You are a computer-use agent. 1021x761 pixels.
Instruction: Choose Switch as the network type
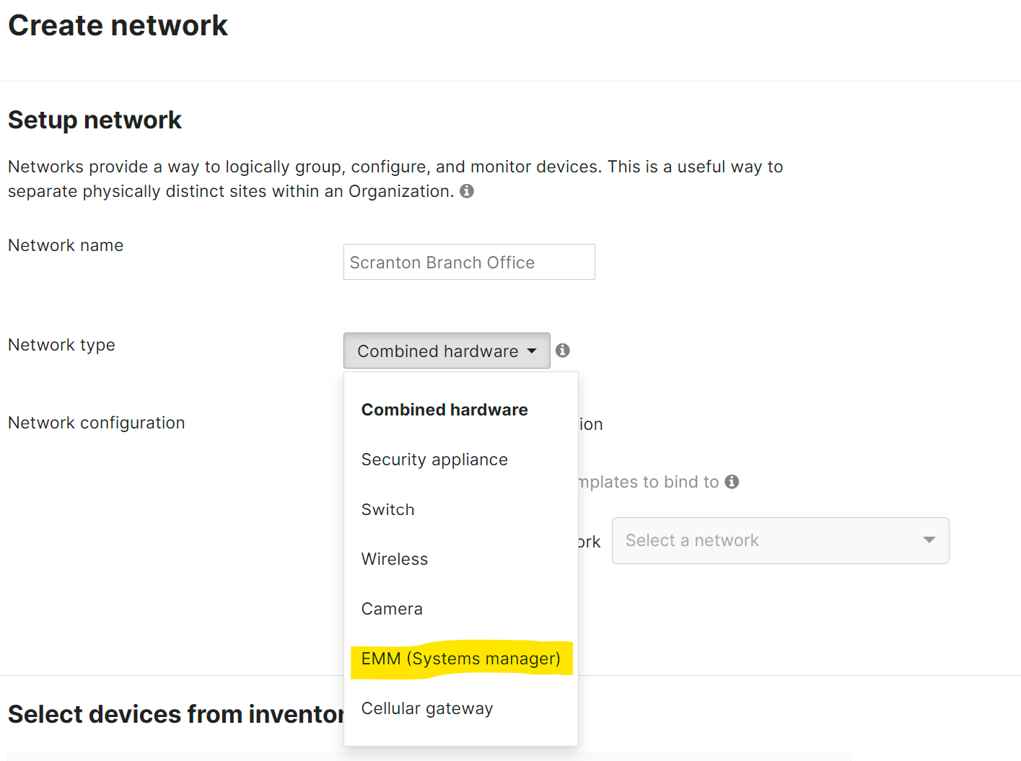pos(387,509)
